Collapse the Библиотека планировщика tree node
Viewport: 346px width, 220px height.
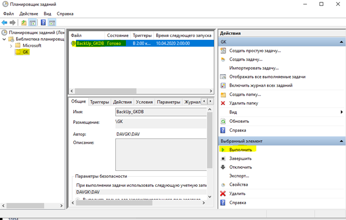coord(4,39)
